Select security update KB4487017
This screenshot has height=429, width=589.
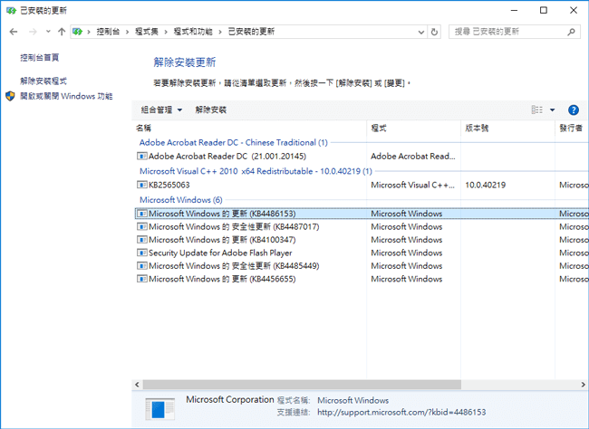click(x=362, y=226)
